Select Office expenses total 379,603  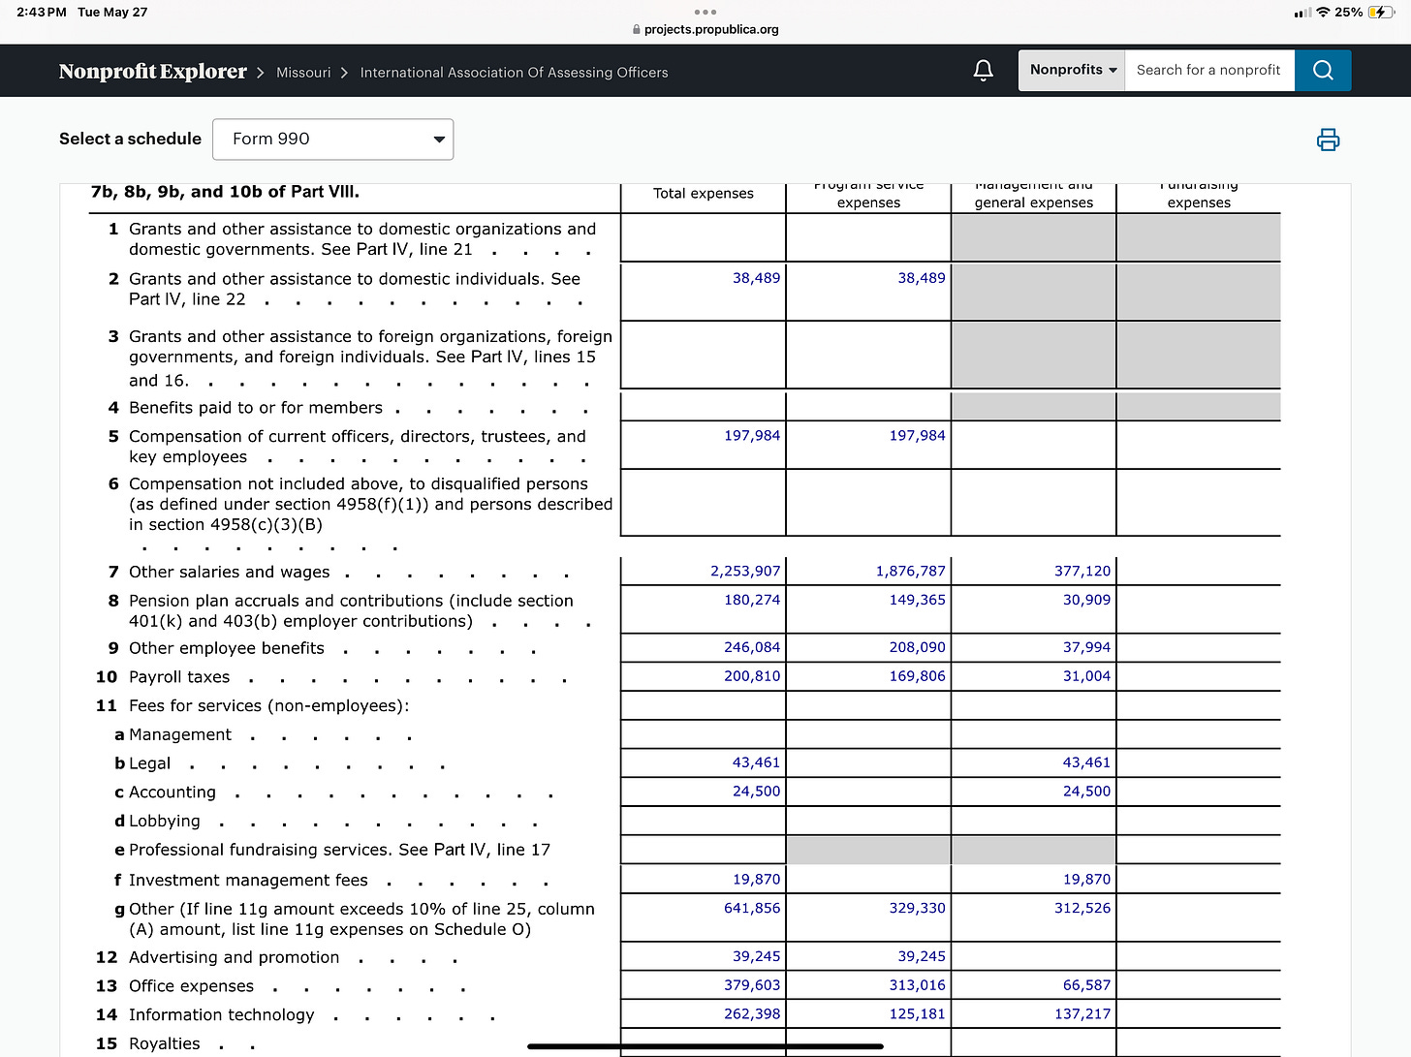[752, 986]
